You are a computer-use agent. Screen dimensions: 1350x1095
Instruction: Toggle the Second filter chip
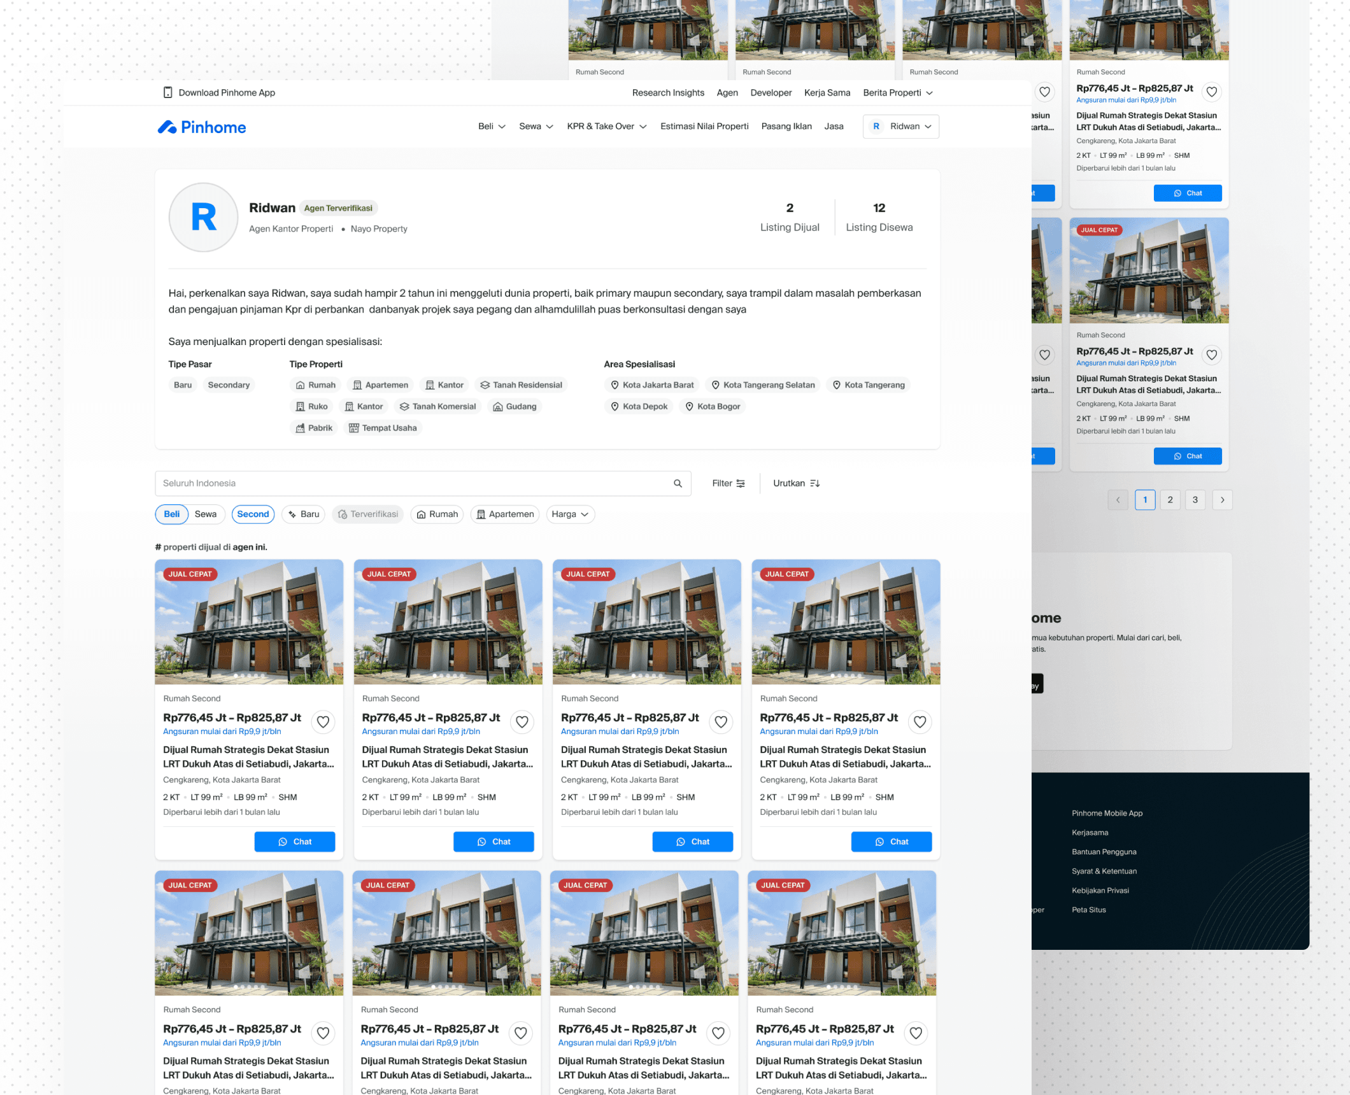tap(253, 514)
